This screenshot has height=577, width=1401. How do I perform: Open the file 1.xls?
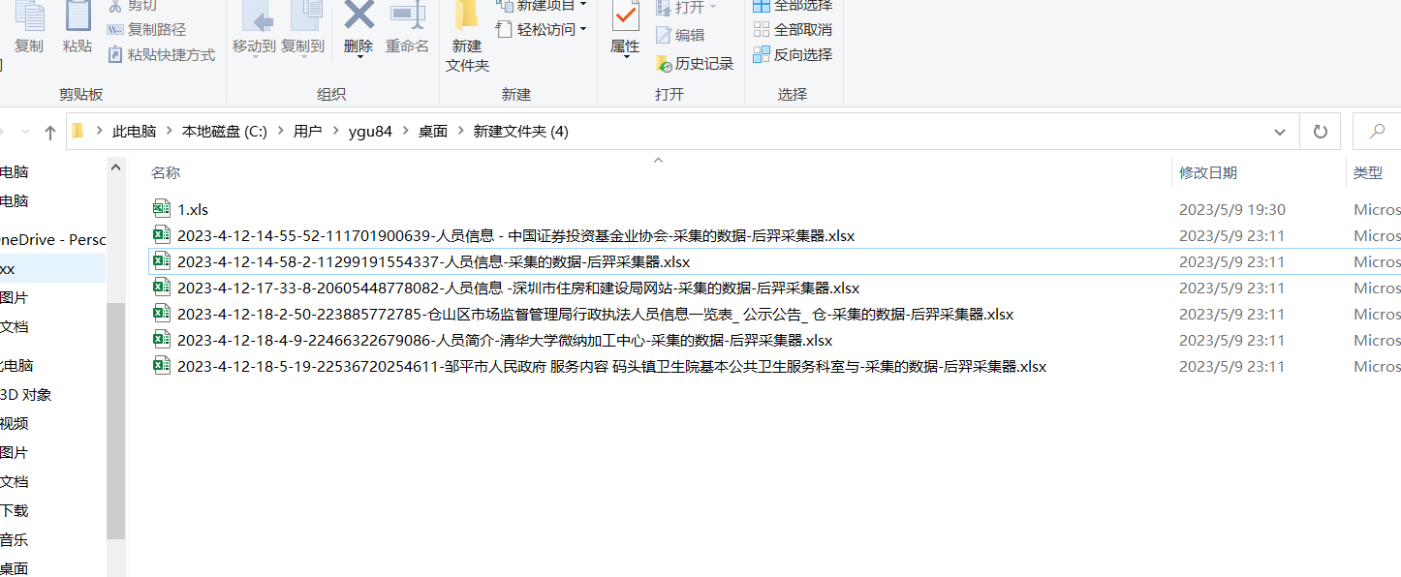click(192, 209)
